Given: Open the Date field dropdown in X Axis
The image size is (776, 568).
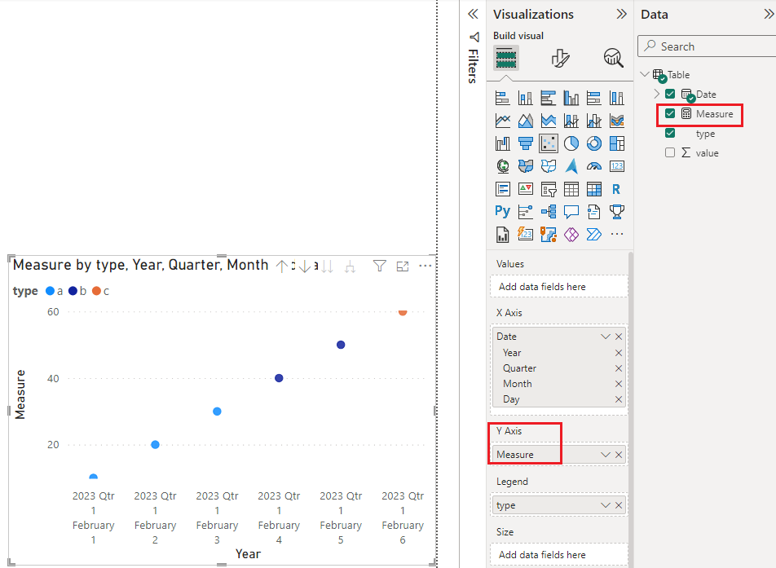Looking at the screenshot, I should pos(606,337).
